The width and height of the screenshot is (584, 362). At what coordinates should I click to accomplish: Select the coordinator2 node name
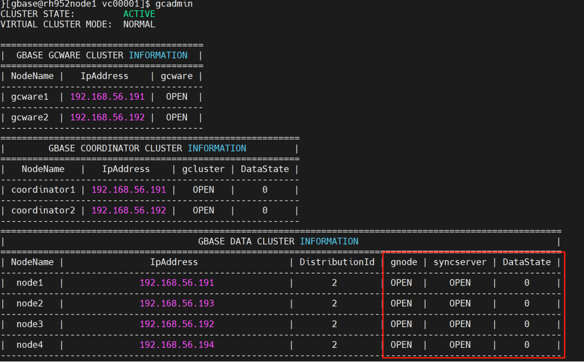point(43,211)
